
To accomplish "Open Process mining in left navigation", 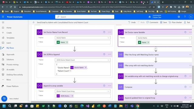I will (12, 64).
